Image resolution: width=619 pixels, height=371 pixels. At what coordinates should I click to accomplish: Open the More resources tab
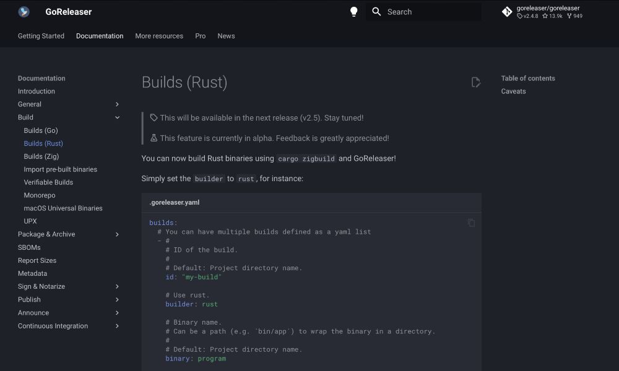pyautogui.click(x=159, y=36)
